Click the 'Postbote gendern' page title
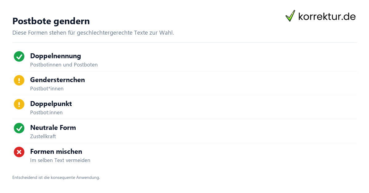 coord(51,21)
